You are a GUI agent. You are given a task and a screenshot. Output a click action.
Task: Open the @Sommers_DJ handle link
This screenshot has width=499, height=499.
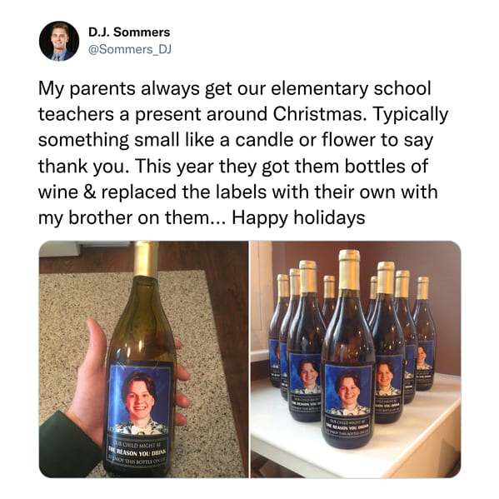pyautogui.click(x=129, y=49)
